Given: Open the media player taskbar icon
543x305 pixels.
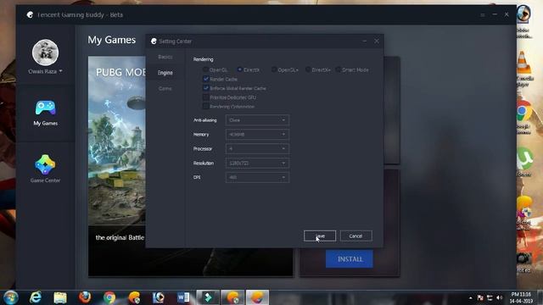Looking at the screenshot, I should [159, 297].
